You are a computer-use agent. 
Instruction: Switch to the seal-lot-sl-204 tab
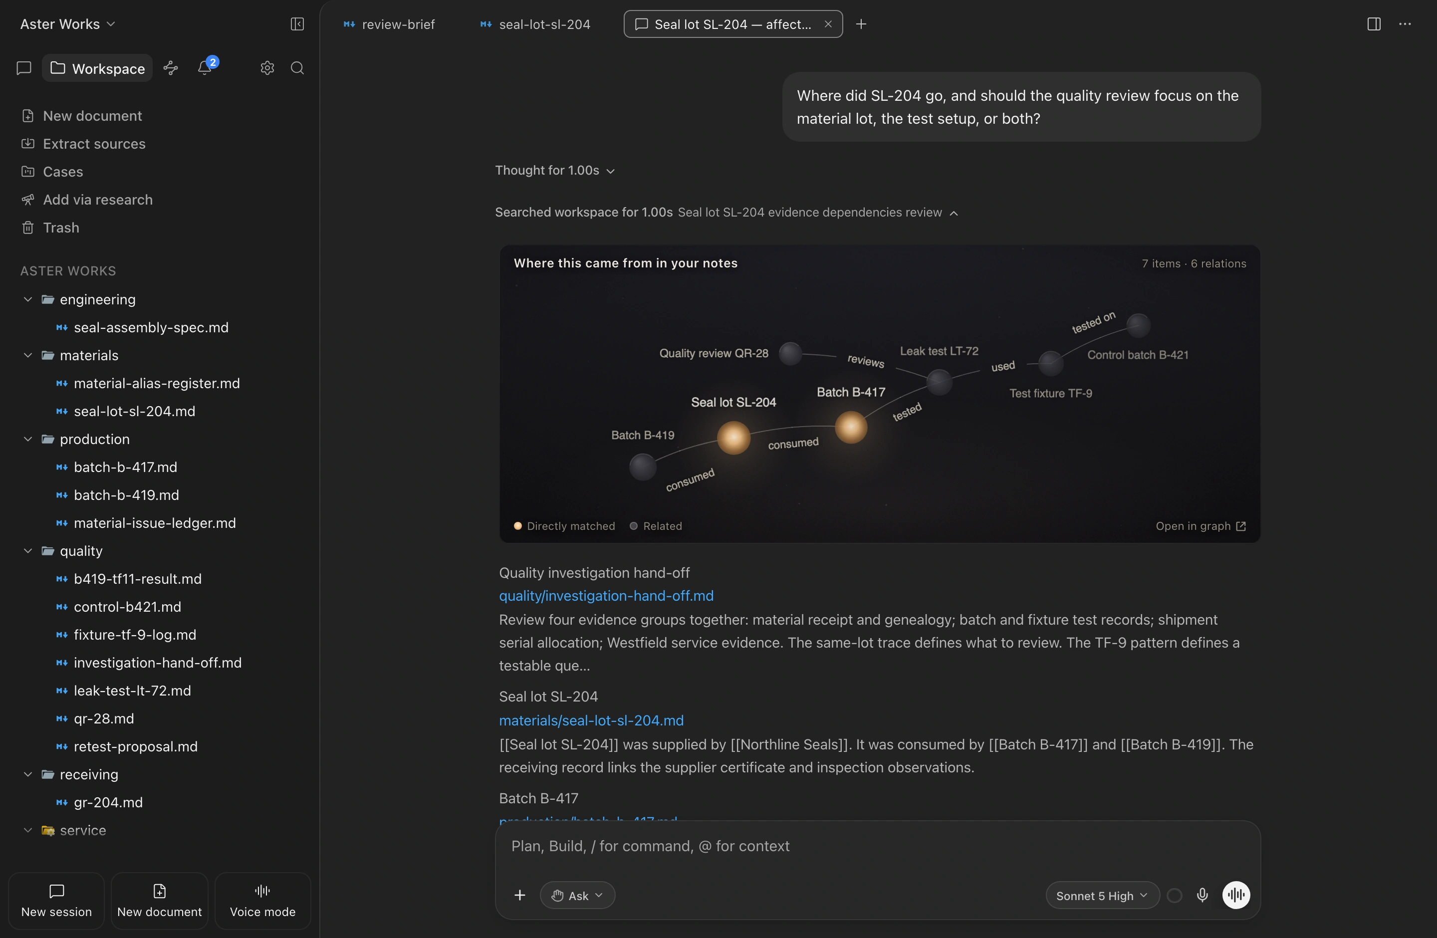(535, 24)
